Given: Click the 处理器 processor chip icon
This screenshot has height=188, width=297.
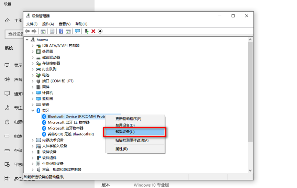Looking at the screenshot, I should click(38, 52).
